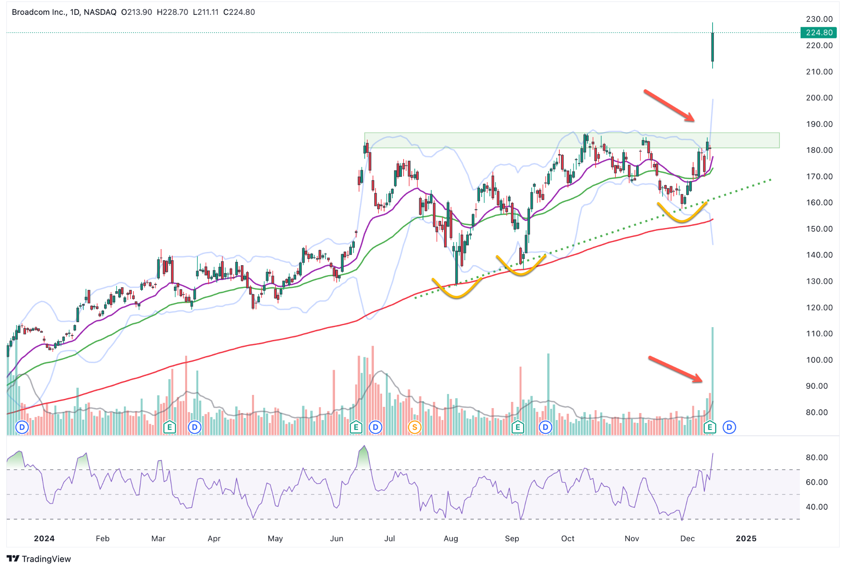Image resolution: width=846 pixels, height=570 pixels.
Task: Click the dividend marker in early January
Action: point(22,427)
